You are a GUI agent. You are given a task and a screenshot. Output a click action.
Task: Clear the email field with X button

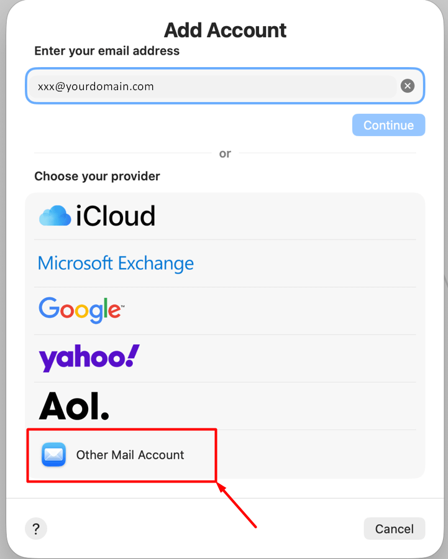click(x=408, y=86)
